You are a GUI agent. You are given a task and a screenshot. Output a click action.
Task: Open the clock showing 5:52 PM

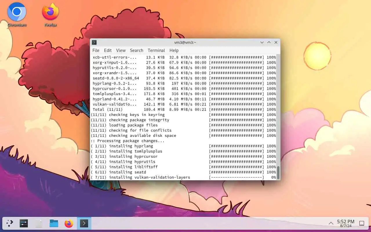click(x=345, y=223)
